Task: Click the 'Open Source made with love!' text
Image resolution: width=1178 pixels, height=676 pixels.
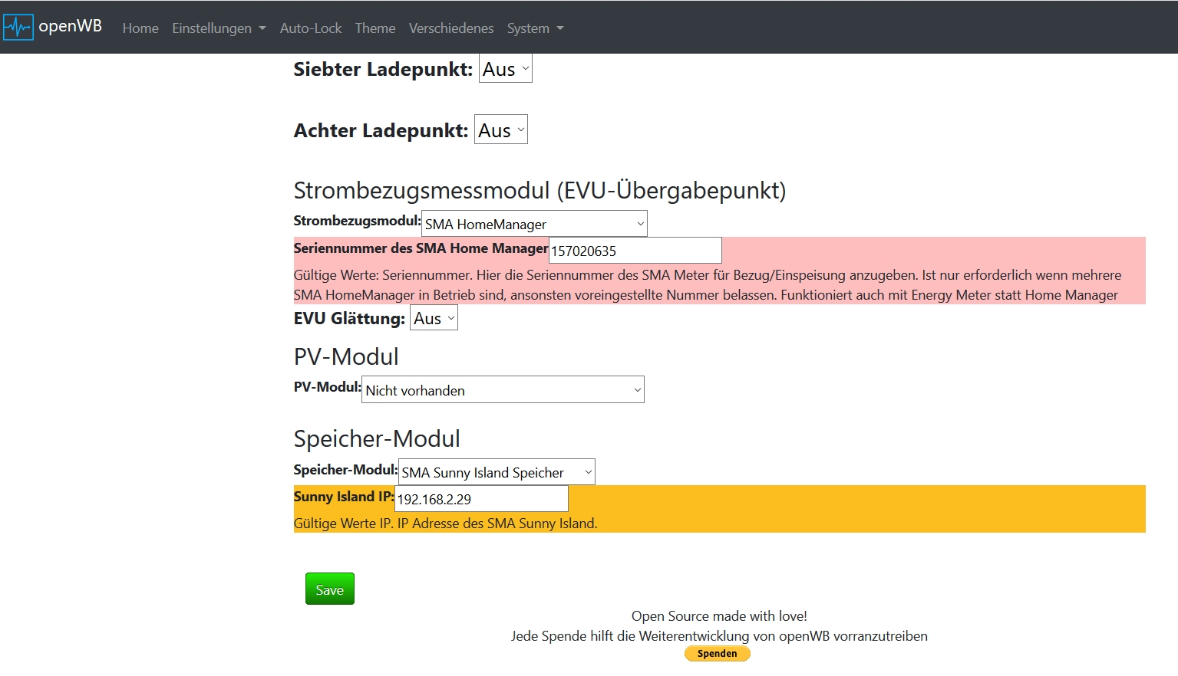Action: pos(719,616)
